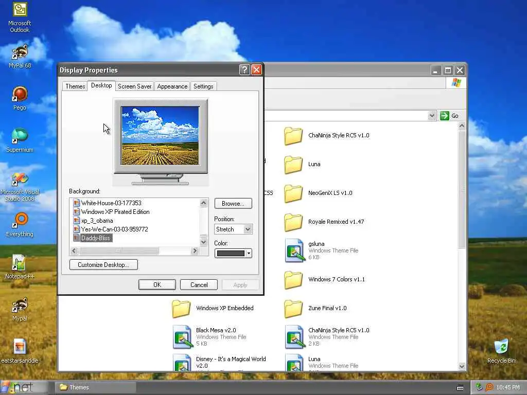Click the background list horizontal scrollbar thumb
This screenshot has width=527, height=395.
pos(119,250)
